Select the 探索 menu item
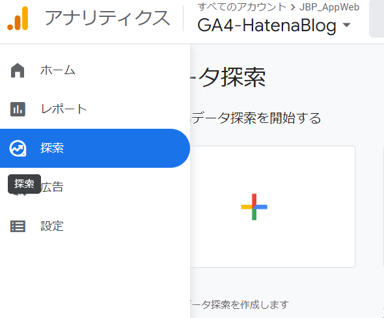 point(95,148)
